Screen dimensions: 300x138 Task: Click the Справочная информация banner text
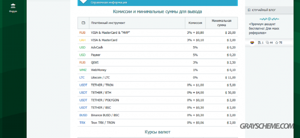tap(109, 3)
